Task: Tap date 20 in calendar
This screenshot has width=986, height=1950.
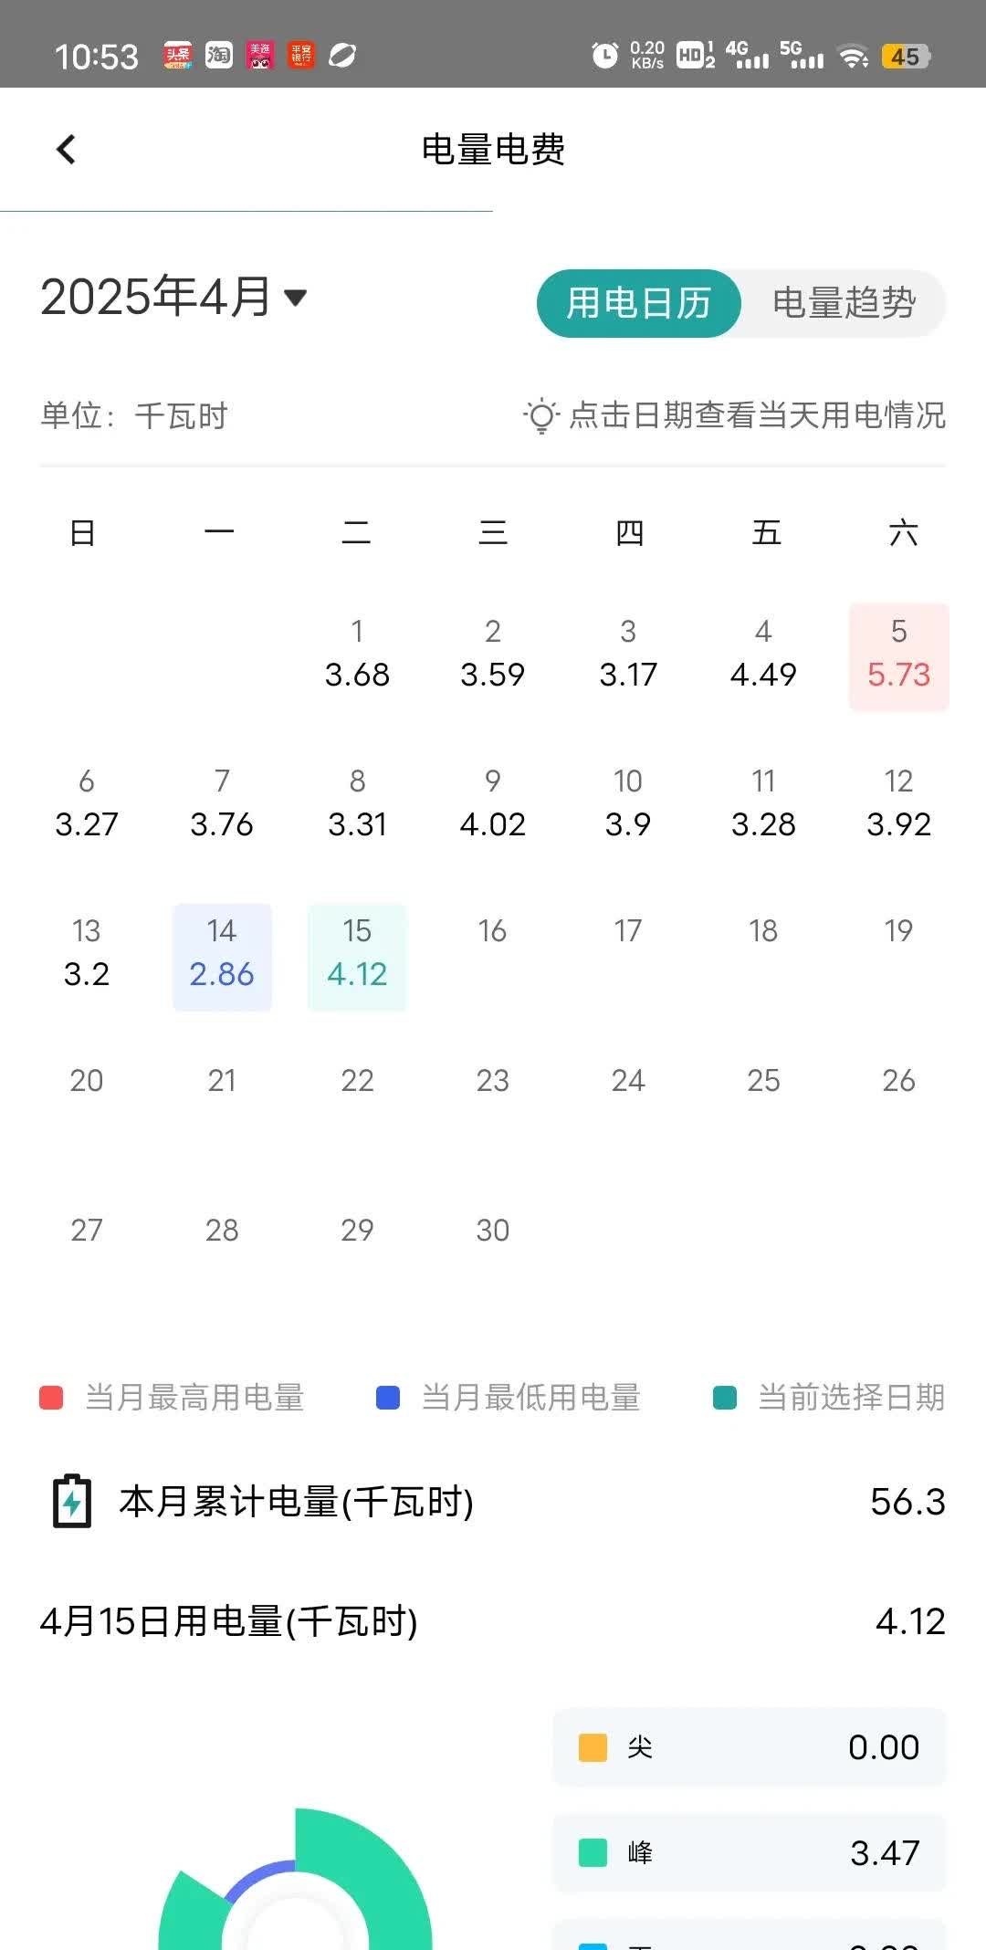Action: click(x=87, y=1081)
